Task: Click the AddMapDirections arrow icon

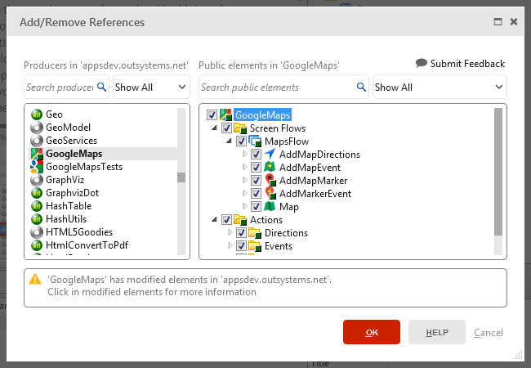Action: click(270, 155)
